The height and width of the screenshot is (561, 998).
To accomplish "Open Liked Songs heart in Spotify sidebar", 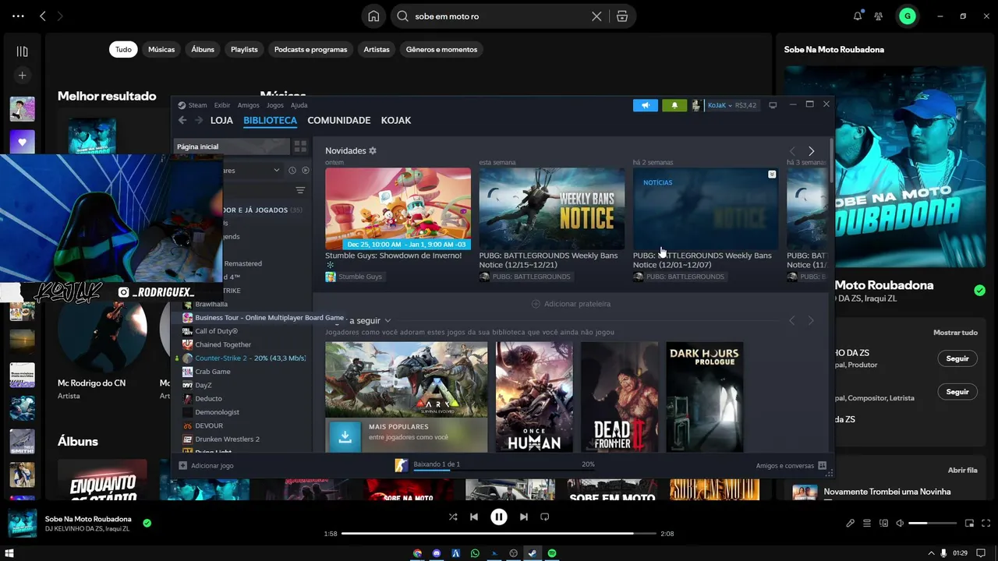I will pos(22,143).
